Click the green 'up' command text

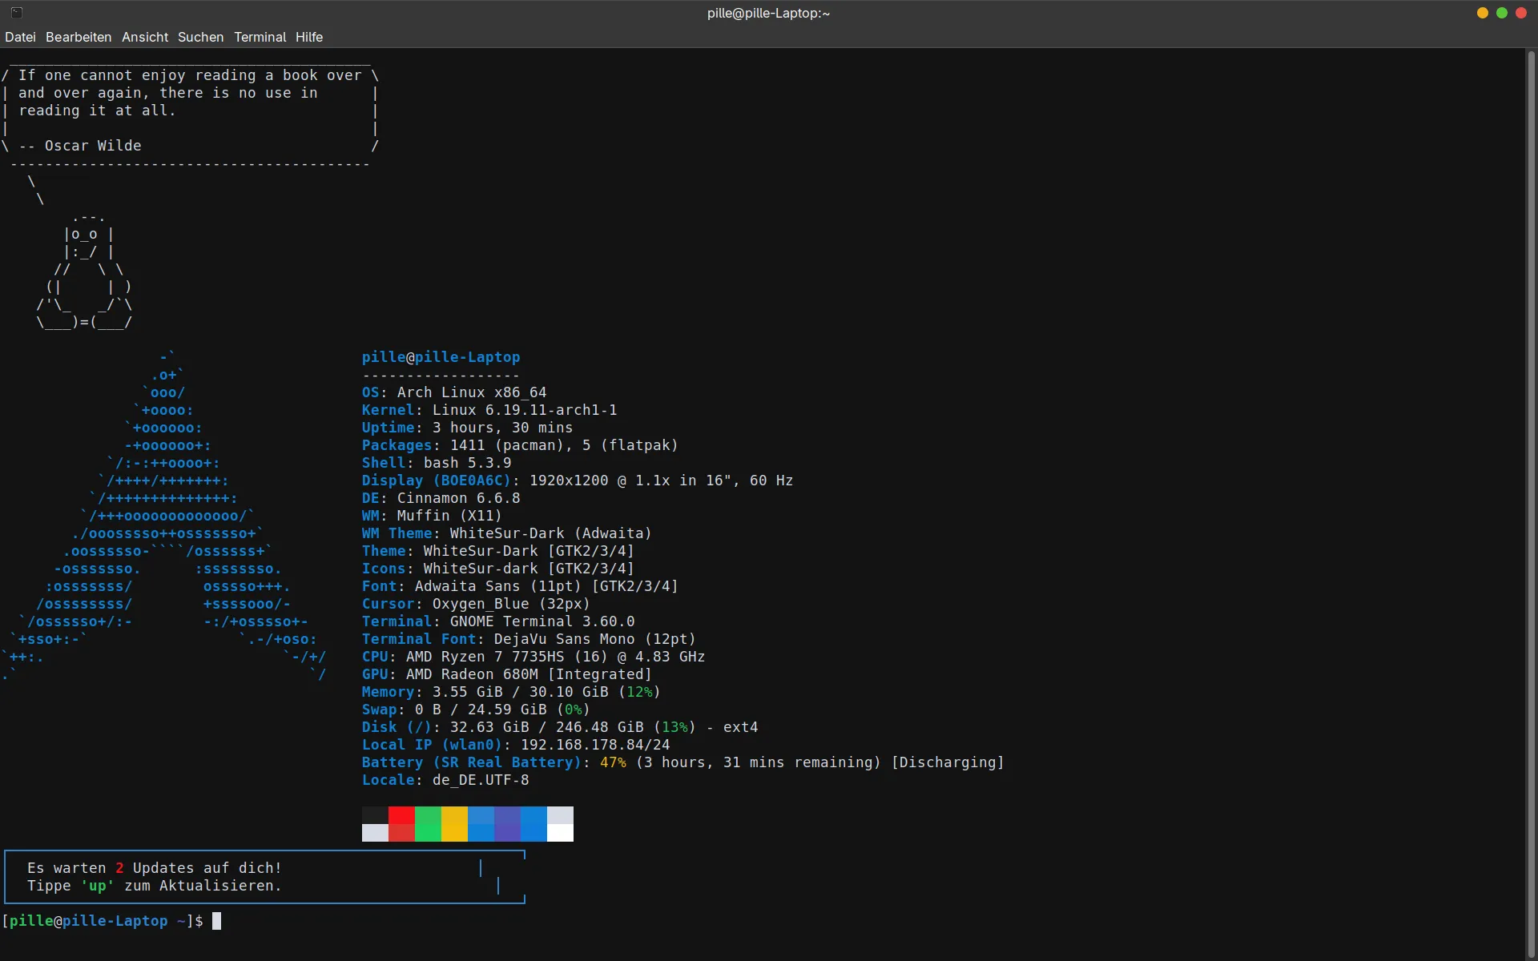pos(97,886)
